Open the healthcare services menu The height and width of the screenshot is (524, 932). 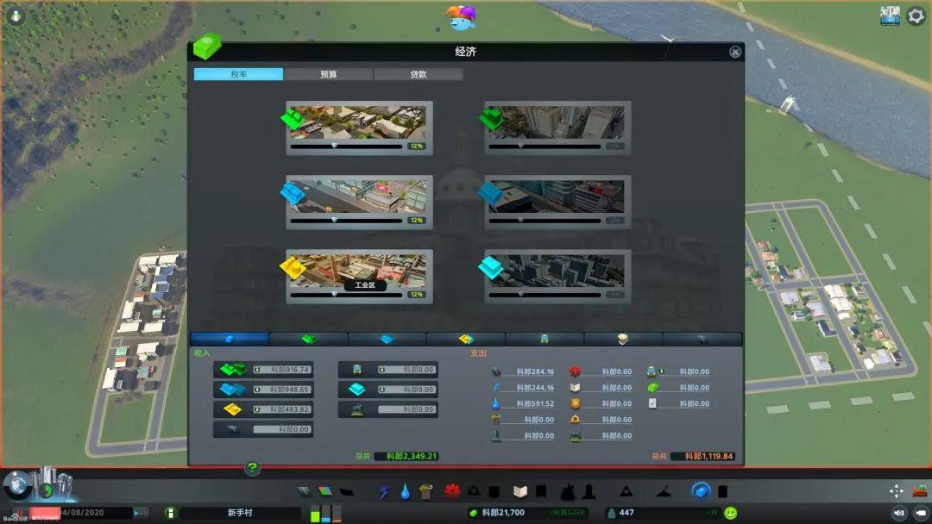452,491
